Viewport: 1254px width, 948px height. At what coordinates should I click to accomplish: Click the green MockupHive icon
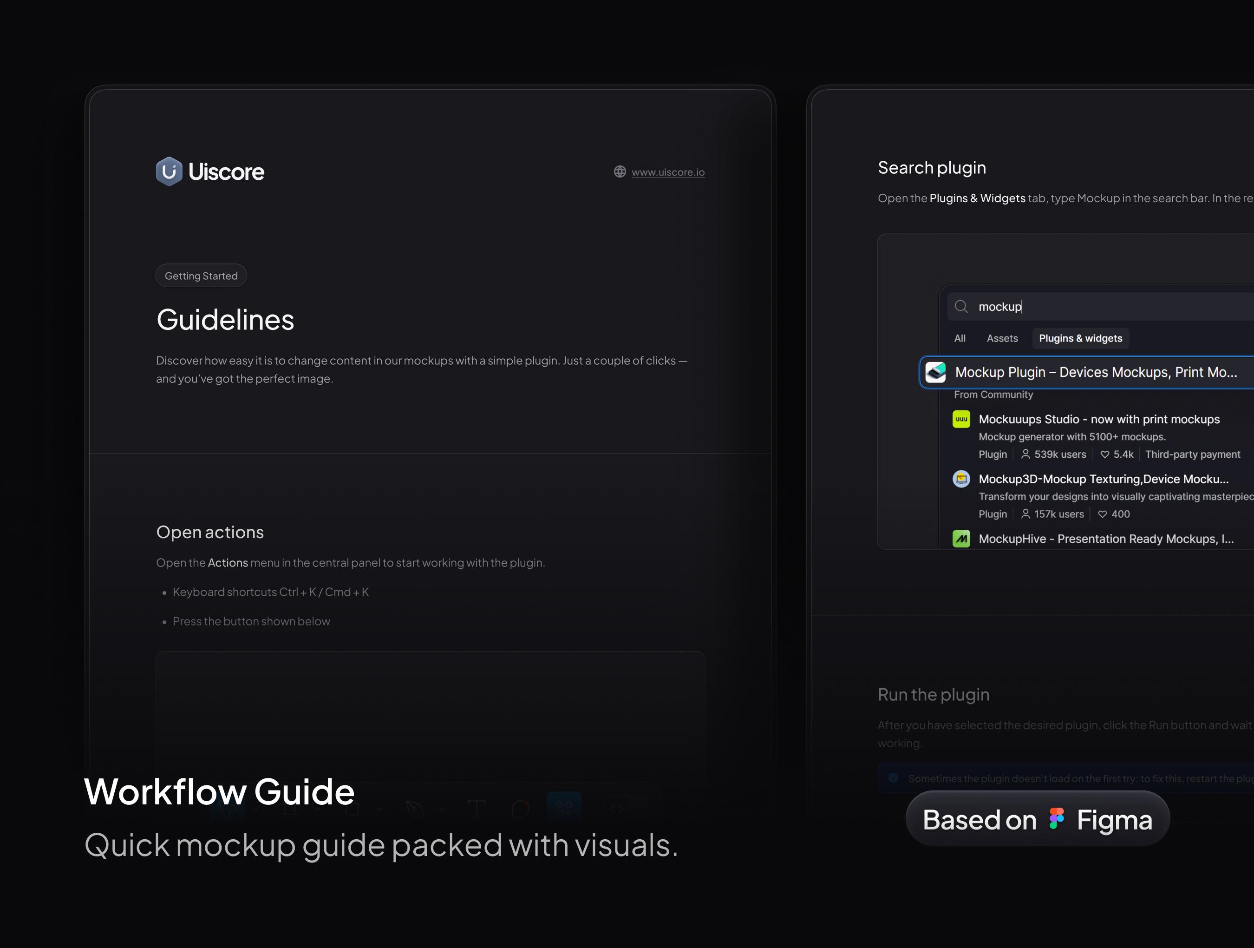[x=961, y=539]
